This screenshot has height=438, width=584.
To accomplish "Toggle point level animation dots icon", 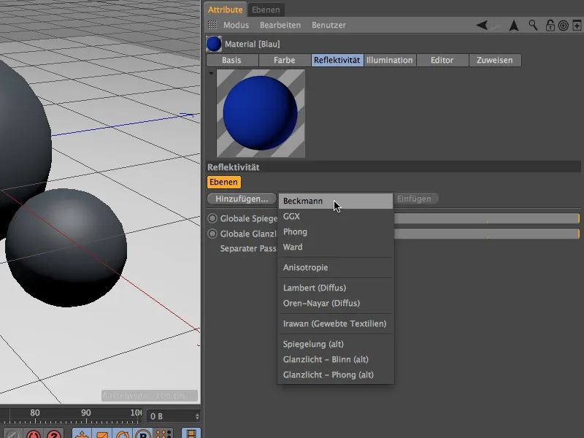I will click(x=163, y=434).
